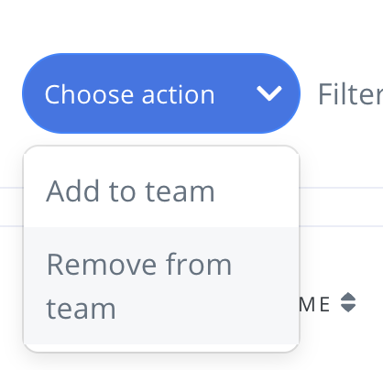Select the upward sort triangle icon
The height and width of the screenshot is (370, 383).
[348, 297]
